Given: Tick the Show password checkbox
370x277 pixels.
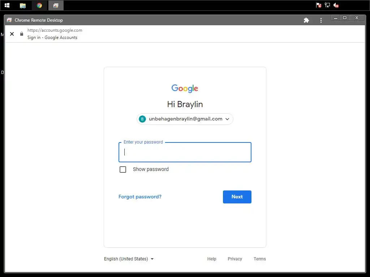Looking at the screenshot, I should tap(123, 170).
